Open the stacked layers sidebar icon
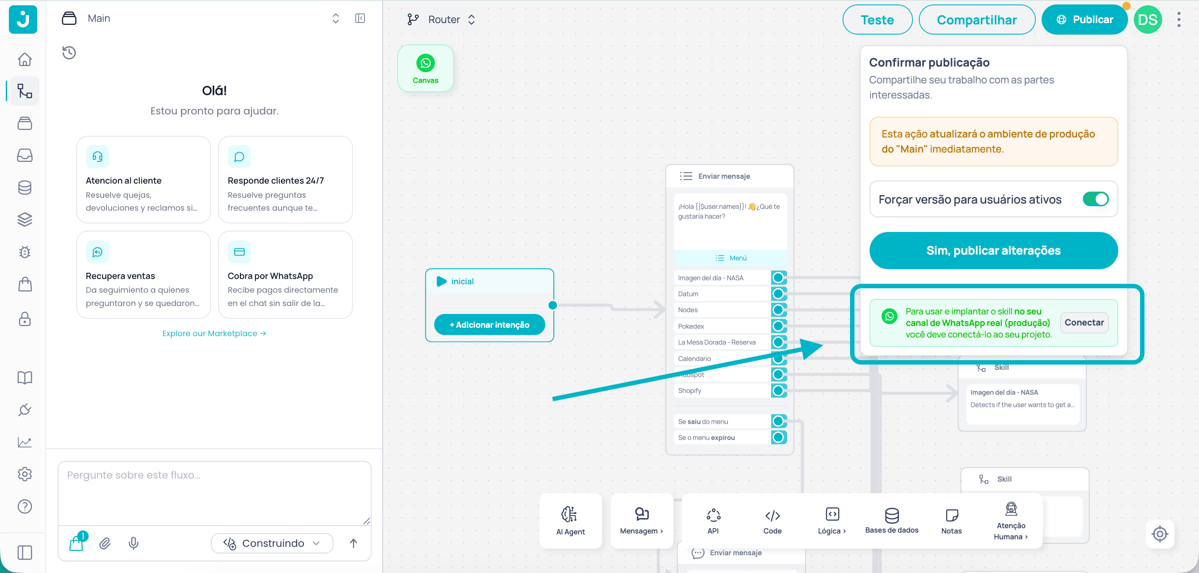Screen dimensions: 1199x573 click(x=25, y=219)
